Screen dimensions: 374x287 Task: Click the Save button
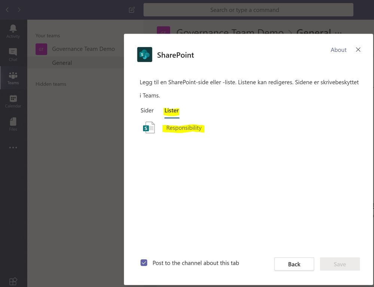(x=340, y=264)
